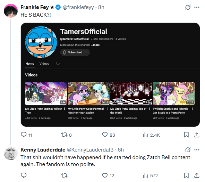Click Frankie Fey's profile avatar
Screen dimensions: 205x182
tap(11, 11)
